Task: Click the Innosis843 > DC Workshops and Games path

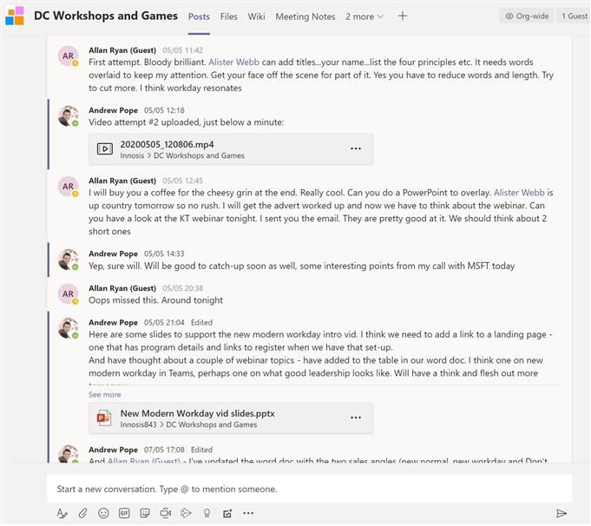Action: pos(188,424)
